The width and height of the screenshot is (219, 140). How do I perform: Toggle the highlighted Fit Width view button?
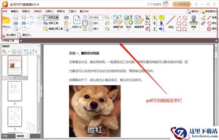point(85,23)
